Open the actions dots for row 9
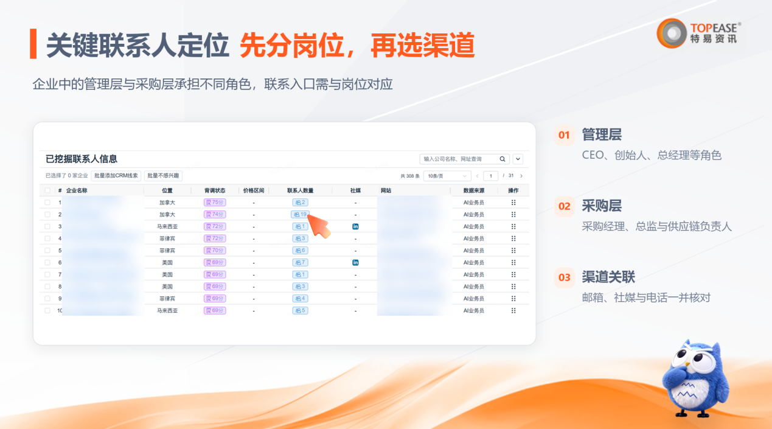 513,298
